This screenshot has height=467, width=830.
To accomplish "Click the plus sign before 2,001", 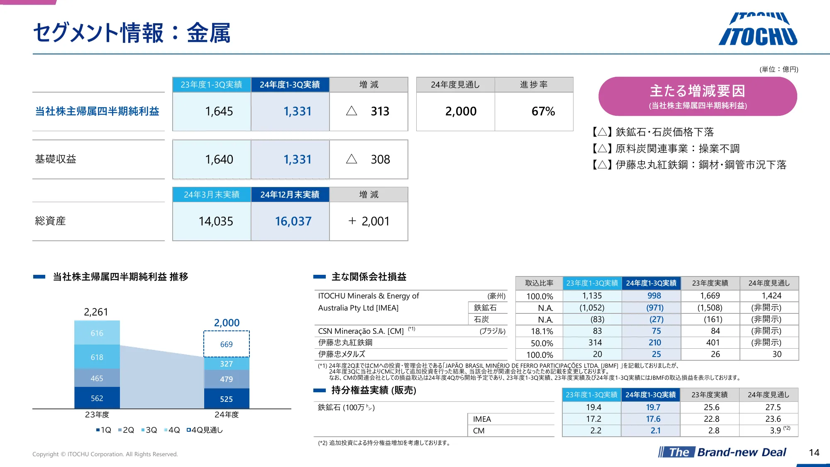I will coord(352,221).
